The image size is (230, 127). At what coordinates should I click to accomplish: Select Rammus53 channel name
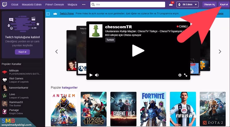click(16, 102)
